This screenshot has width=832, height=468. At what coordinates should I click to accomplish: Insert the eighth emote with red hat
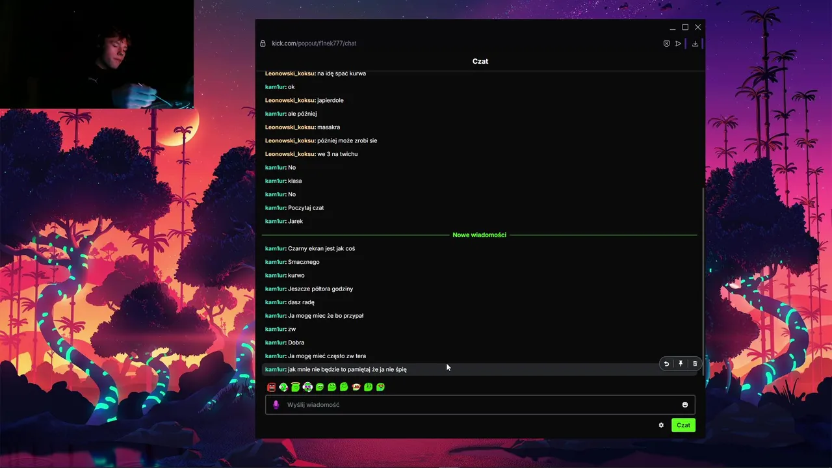click(356, 387)
